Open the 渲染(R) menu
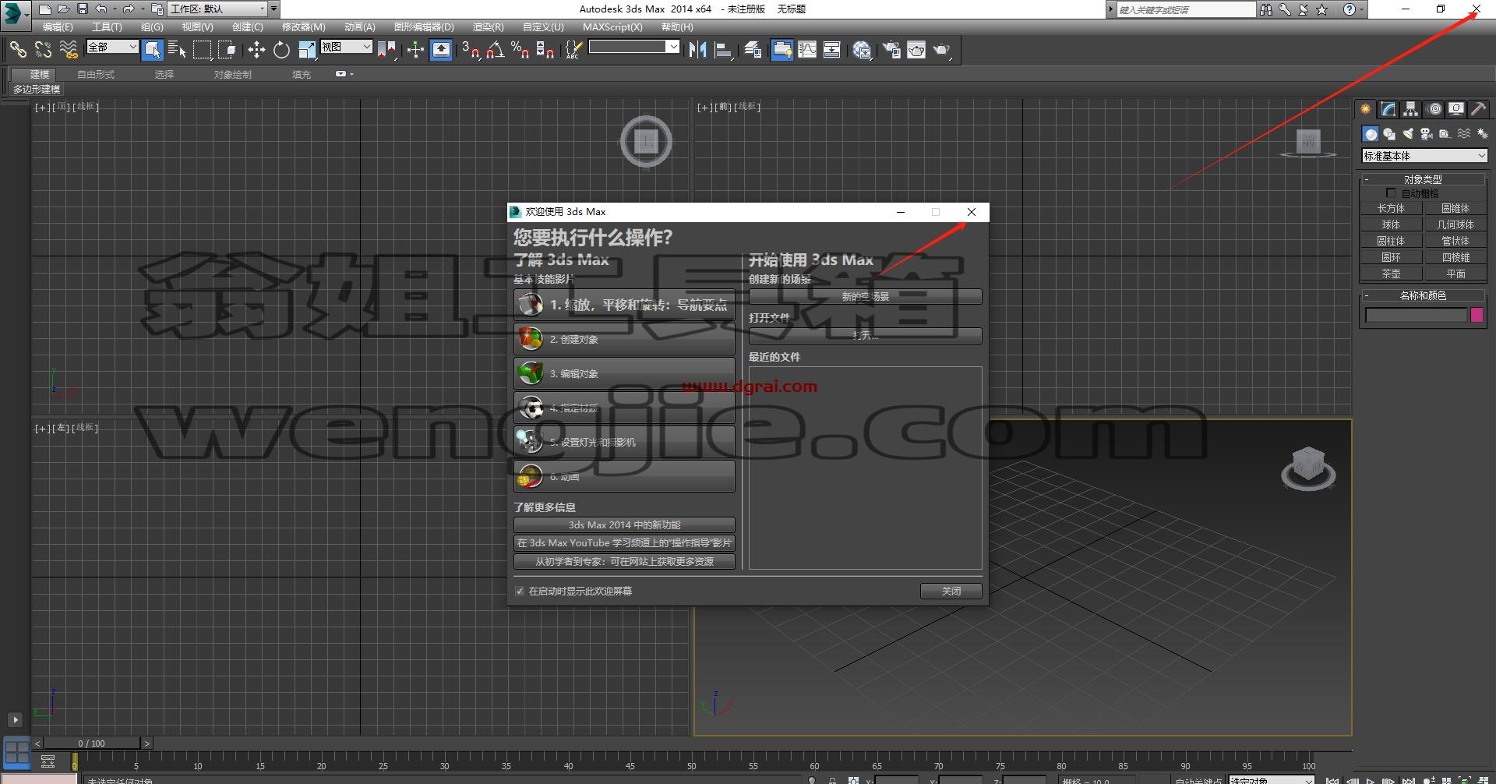The image size is (1496, 784). point(488,26)
